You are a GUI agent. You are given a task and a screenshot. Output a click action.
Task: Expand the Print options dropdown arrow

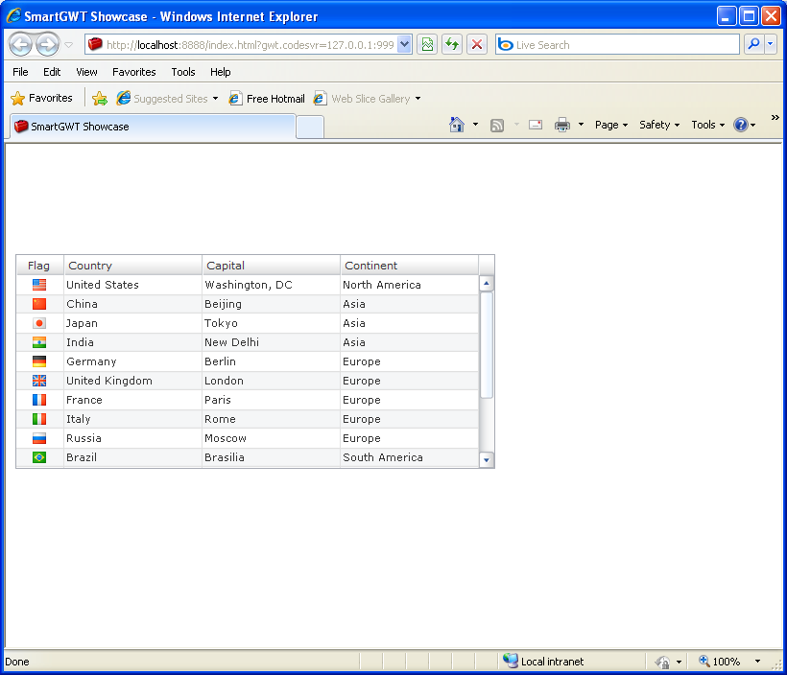(582, 125)
